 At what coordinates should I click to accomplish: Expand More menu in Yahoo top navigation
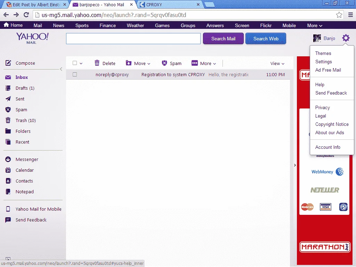click(x=315, y=25)
